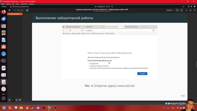The width and height of the screenshot is (197, 111).
Task: Select the document viewer dock icon
Action: click(x=3, y=82)
